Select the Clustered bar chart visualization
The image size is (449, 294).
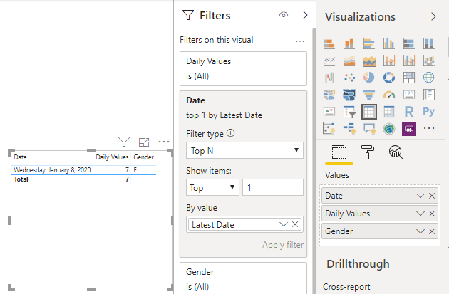369,43
